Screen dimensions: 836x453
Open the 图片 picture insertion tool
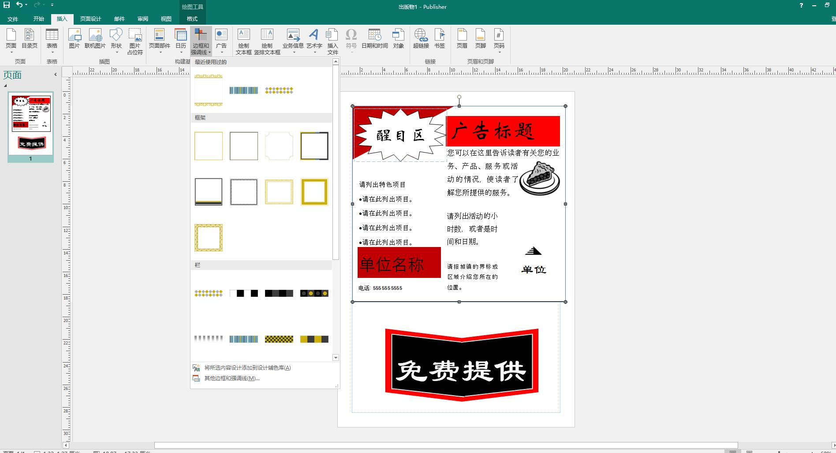[x=75, y=40]
